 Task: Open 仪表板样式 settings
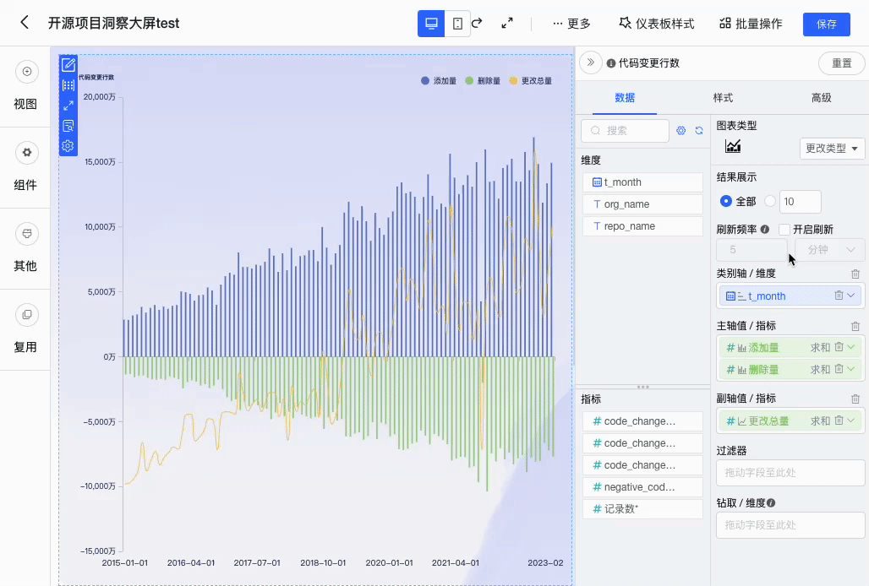[657, 24]
